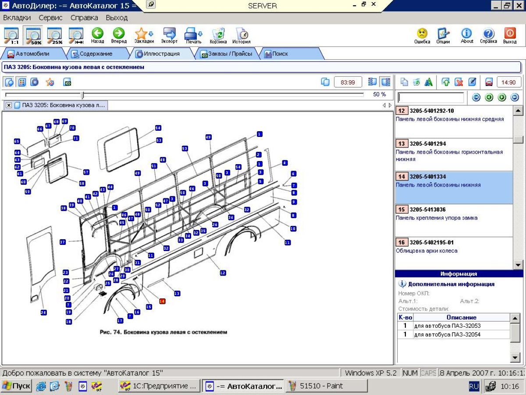
Task: Toggle the 50% zoom mode button
Action: (33, 35)
